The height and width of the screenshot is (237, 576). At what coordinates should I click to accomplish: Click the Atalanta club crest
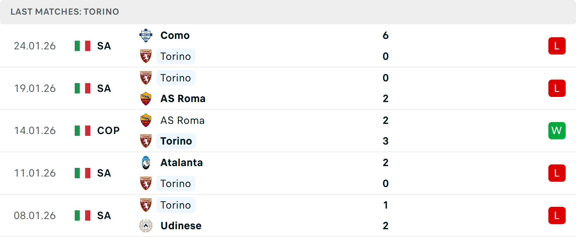146,163
